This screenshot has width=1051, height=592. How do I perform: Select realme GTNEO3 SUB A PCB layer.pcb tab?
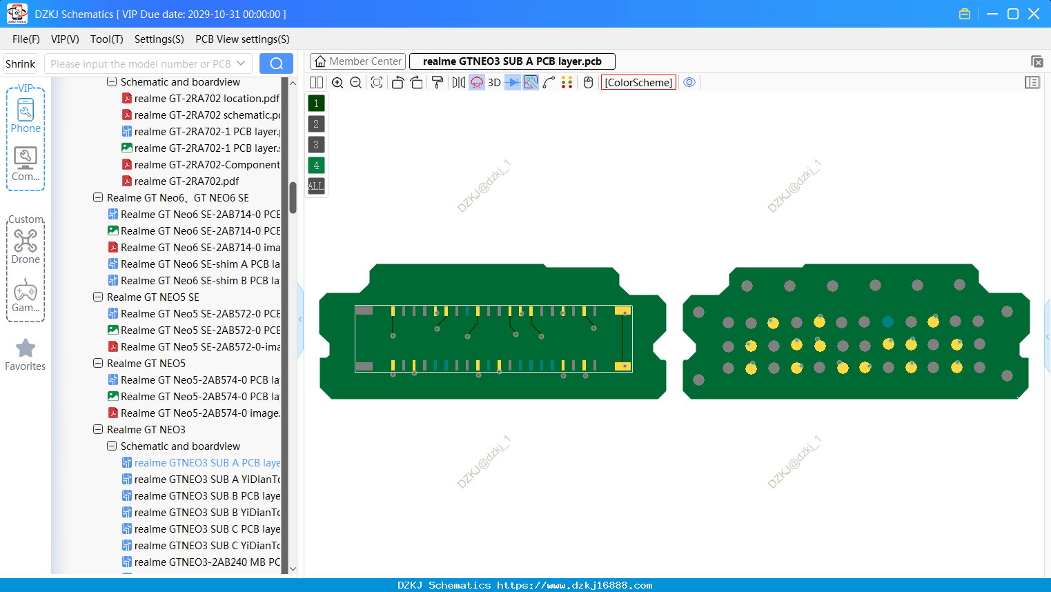512,61
